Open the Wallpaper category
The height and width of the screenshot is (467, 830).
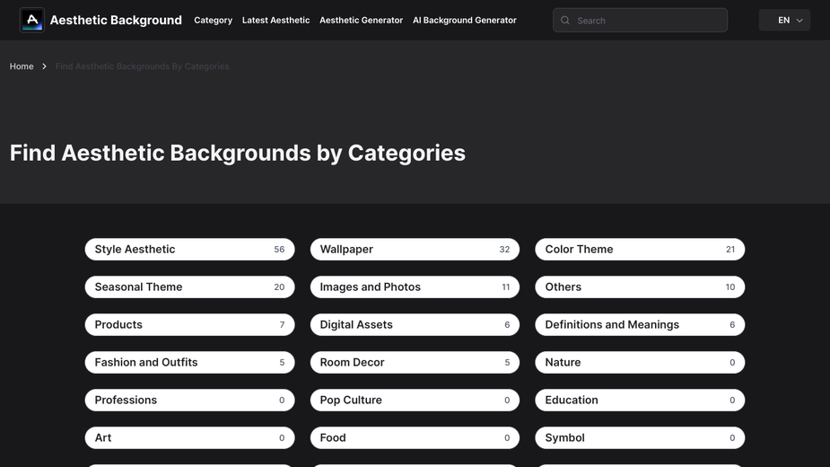(415, 249)
